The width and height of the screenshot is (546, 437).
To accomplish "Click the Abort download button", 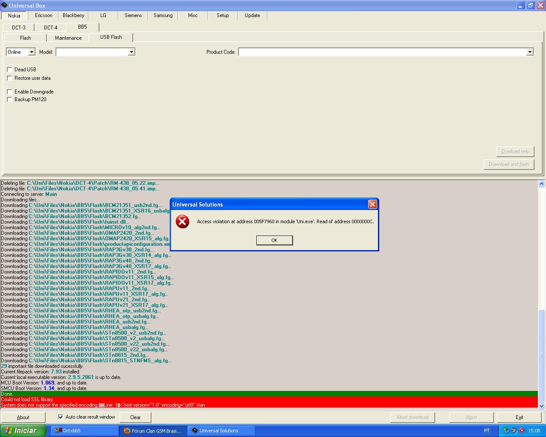I will point(412,417).
